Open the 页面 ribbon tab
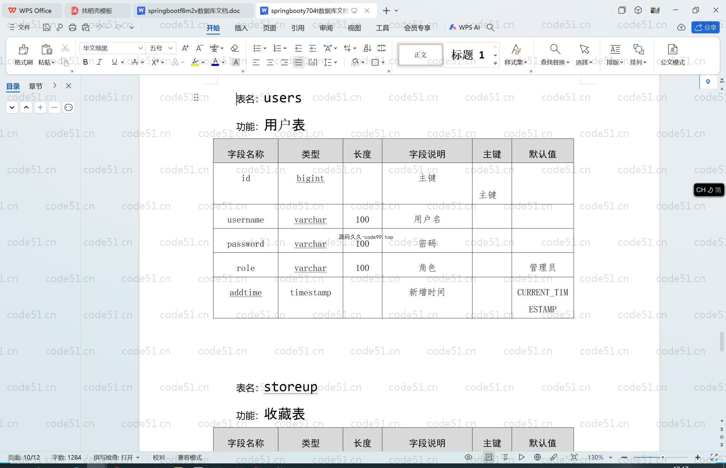 (269, 28)
